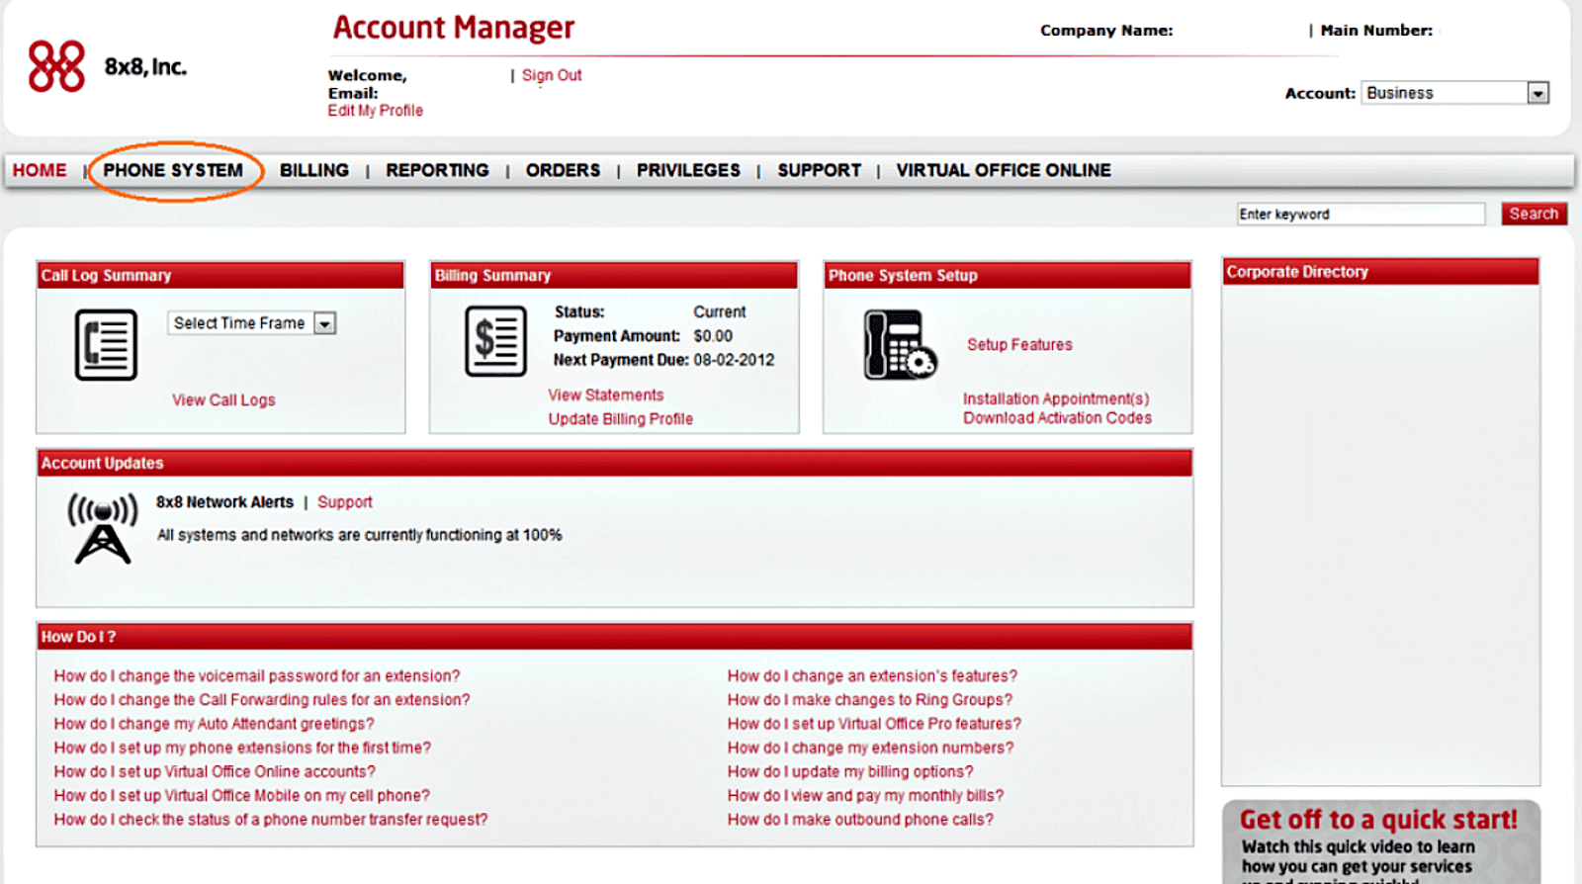The width and height of the screenshot is (1582, 884).
Task: Open the Edit My Profile link
Action: [x=376, y=111]
